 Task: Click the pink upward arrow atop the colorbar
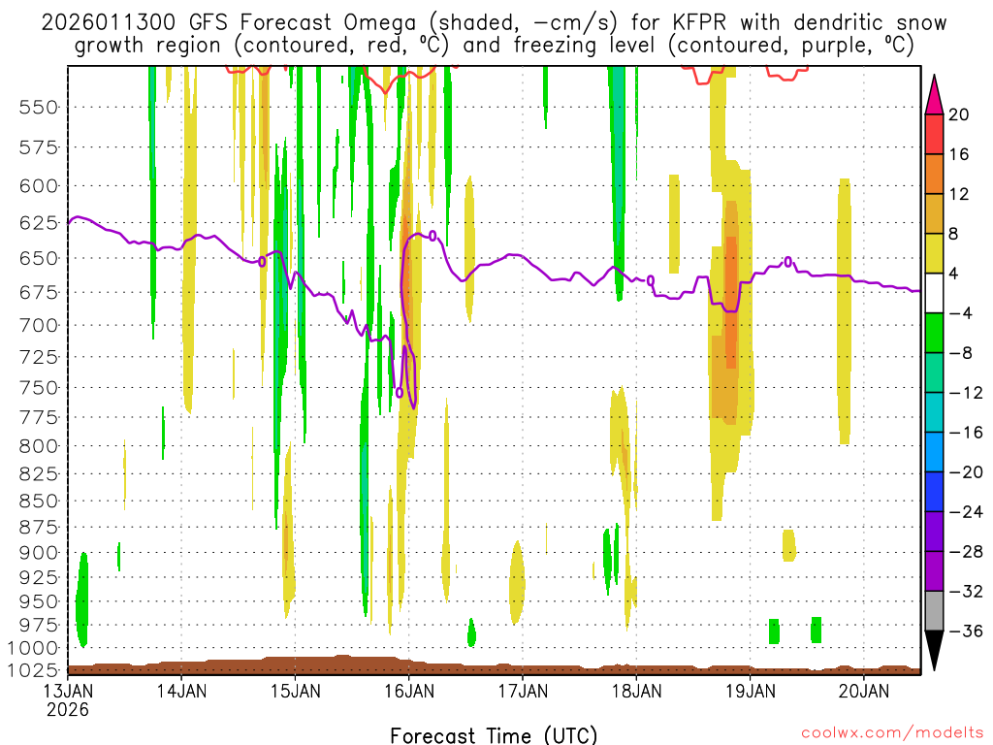(935, 94)
